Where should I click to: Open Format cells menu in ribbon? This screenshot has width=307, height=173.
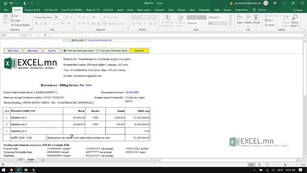tap(256, 20)
